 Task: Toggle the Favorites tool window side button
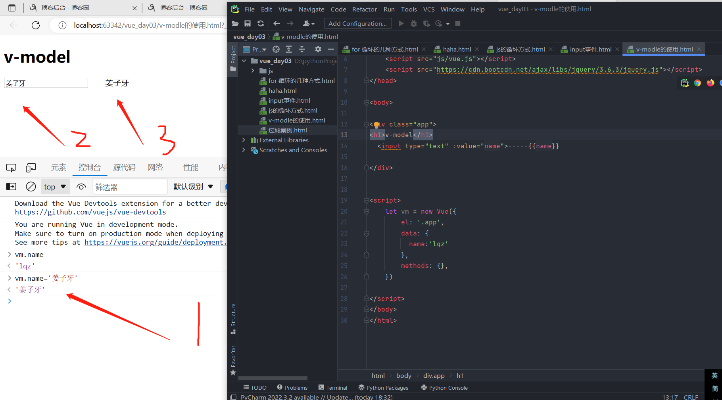pyautogui.click(x=233, y=360)
